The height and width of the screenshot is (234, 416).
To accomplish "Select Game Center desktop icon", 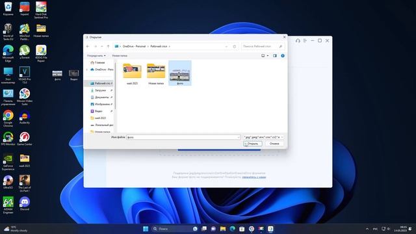I will pyautogui.click(x=25, y=138).
